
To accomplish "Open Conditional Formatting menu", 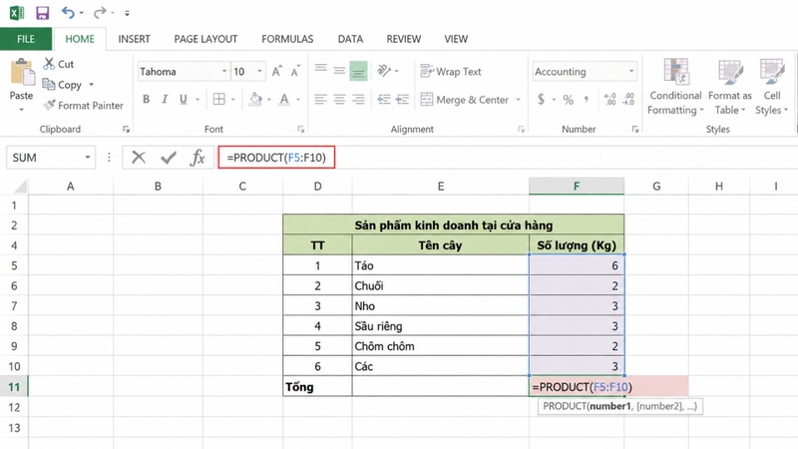I will point(675,87).
